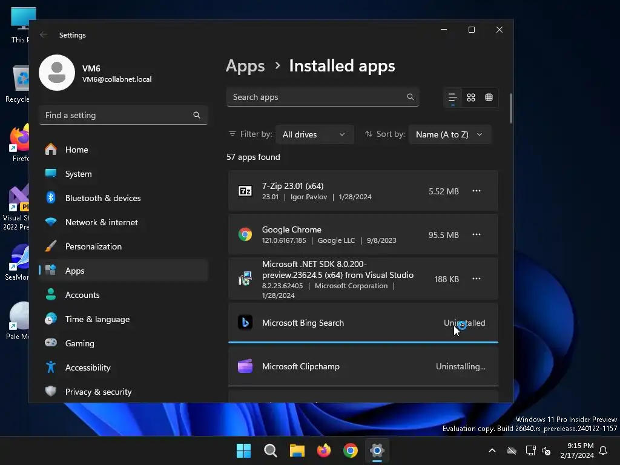620x465 pixels.
Task: Click the Settings gear on the taskbar
Action: [377, 450]
